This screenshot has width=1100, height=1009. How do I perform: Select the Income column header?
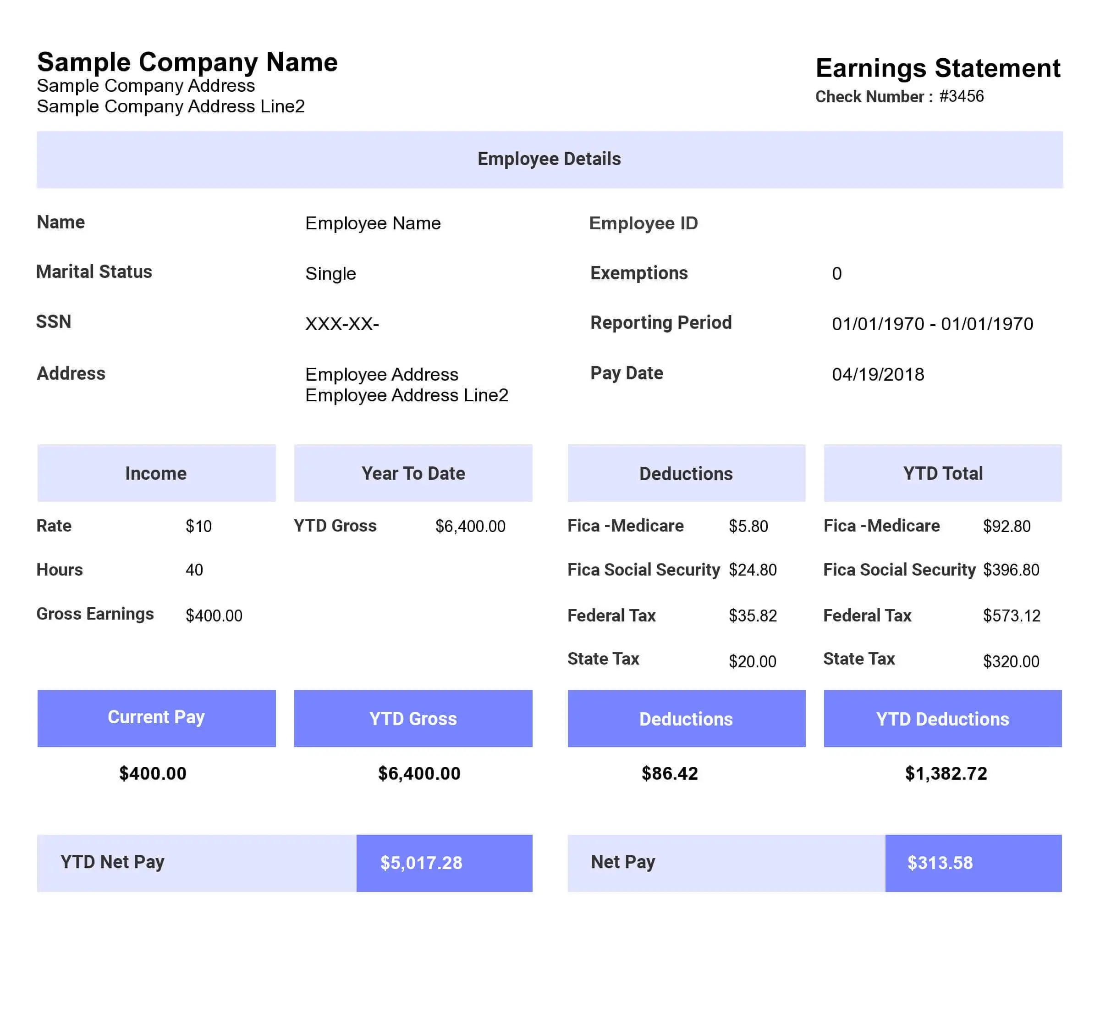click(x=156, y=473)
